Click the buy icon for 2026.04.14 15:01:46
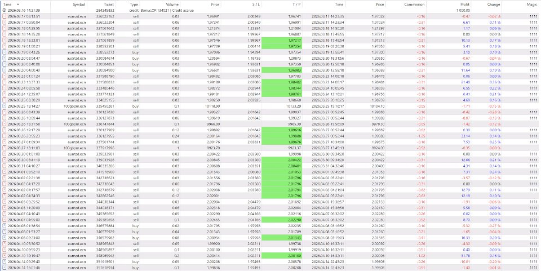The width and height of the screenshot is (541, 271). [4, 268]
